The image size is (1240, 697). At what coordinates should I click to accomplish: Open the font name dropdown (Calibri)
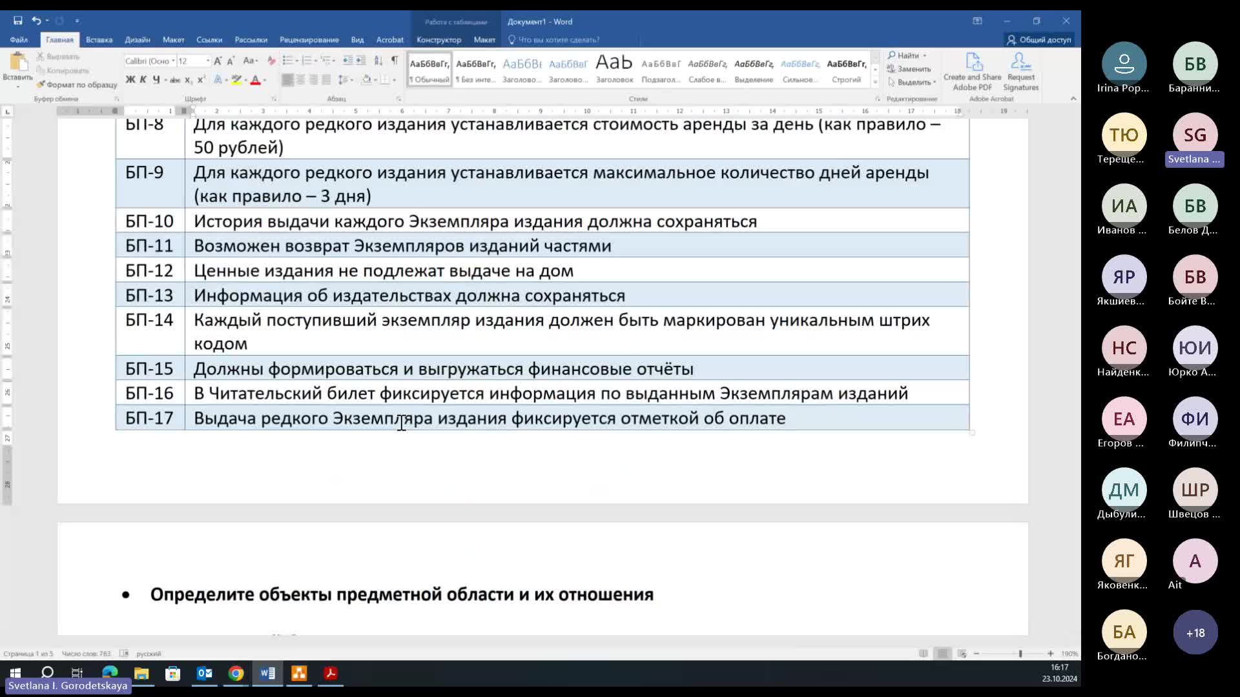tap(173, 61)
